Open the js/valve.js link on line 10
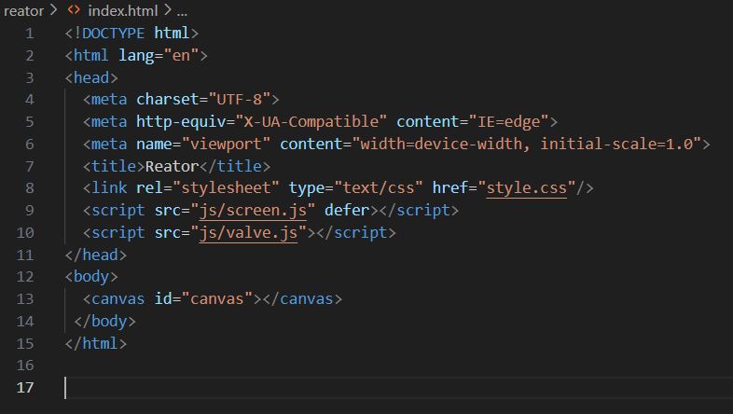 click(x=248, y=233)
